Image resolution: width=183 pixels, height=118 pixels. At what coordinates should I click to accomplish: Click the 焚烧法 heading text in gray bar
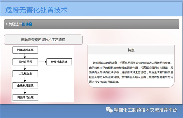(x=13, y=24)
